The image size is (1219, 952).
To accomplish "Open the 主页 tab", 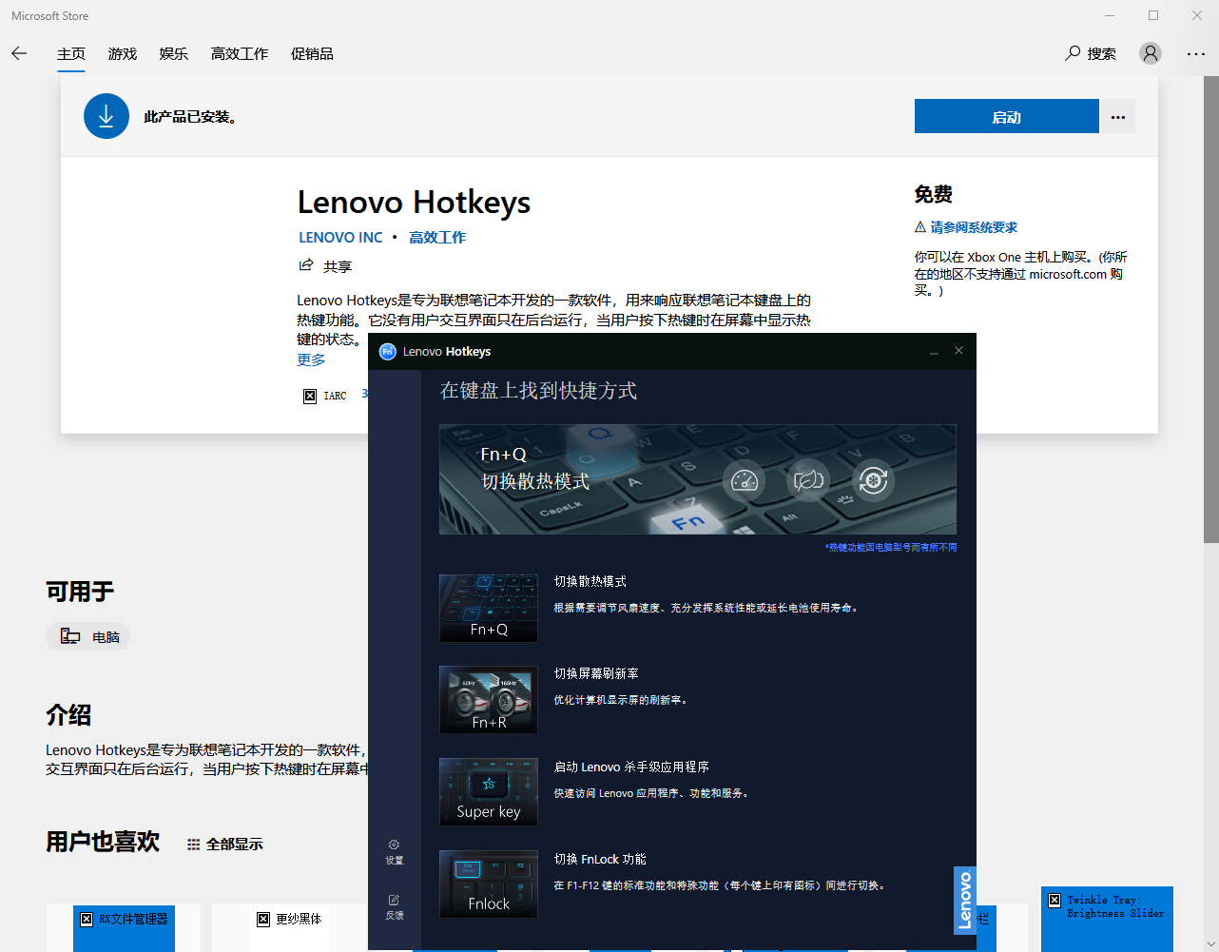I will pos(71,54).
